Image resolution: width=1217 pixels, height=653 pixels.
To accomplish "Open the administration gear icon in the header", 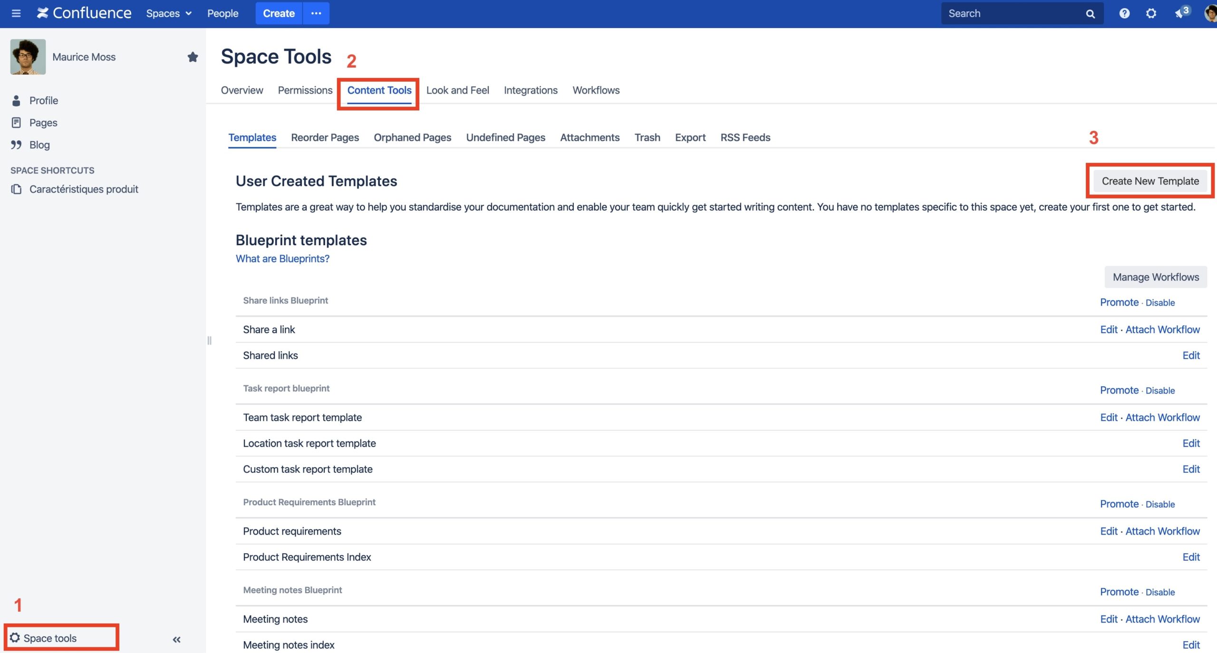I will [x=1151, y=13].
